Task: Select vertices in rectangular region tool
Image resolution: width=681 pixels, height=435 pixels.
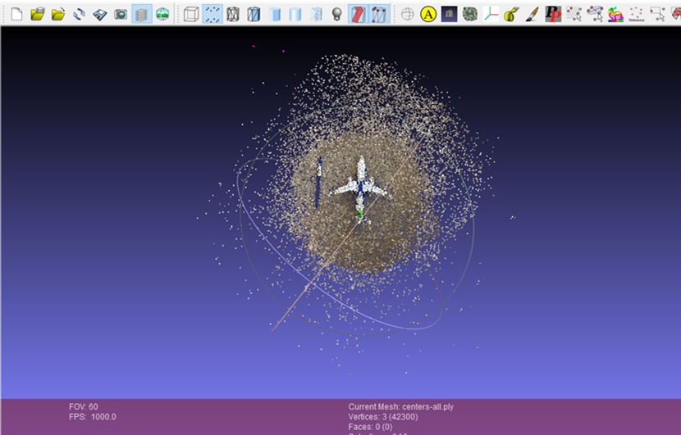Action: (657, 14)
